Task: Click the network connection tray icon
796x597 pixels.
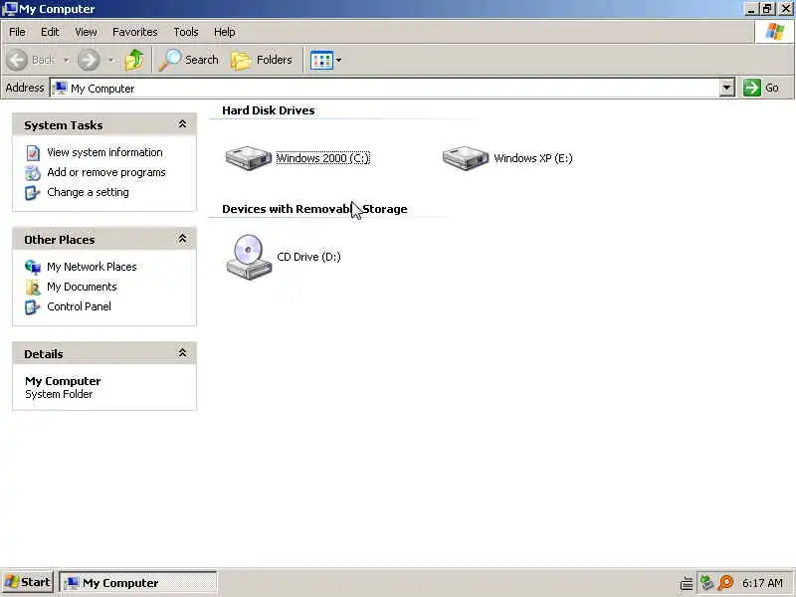Action: pos(706,582)
